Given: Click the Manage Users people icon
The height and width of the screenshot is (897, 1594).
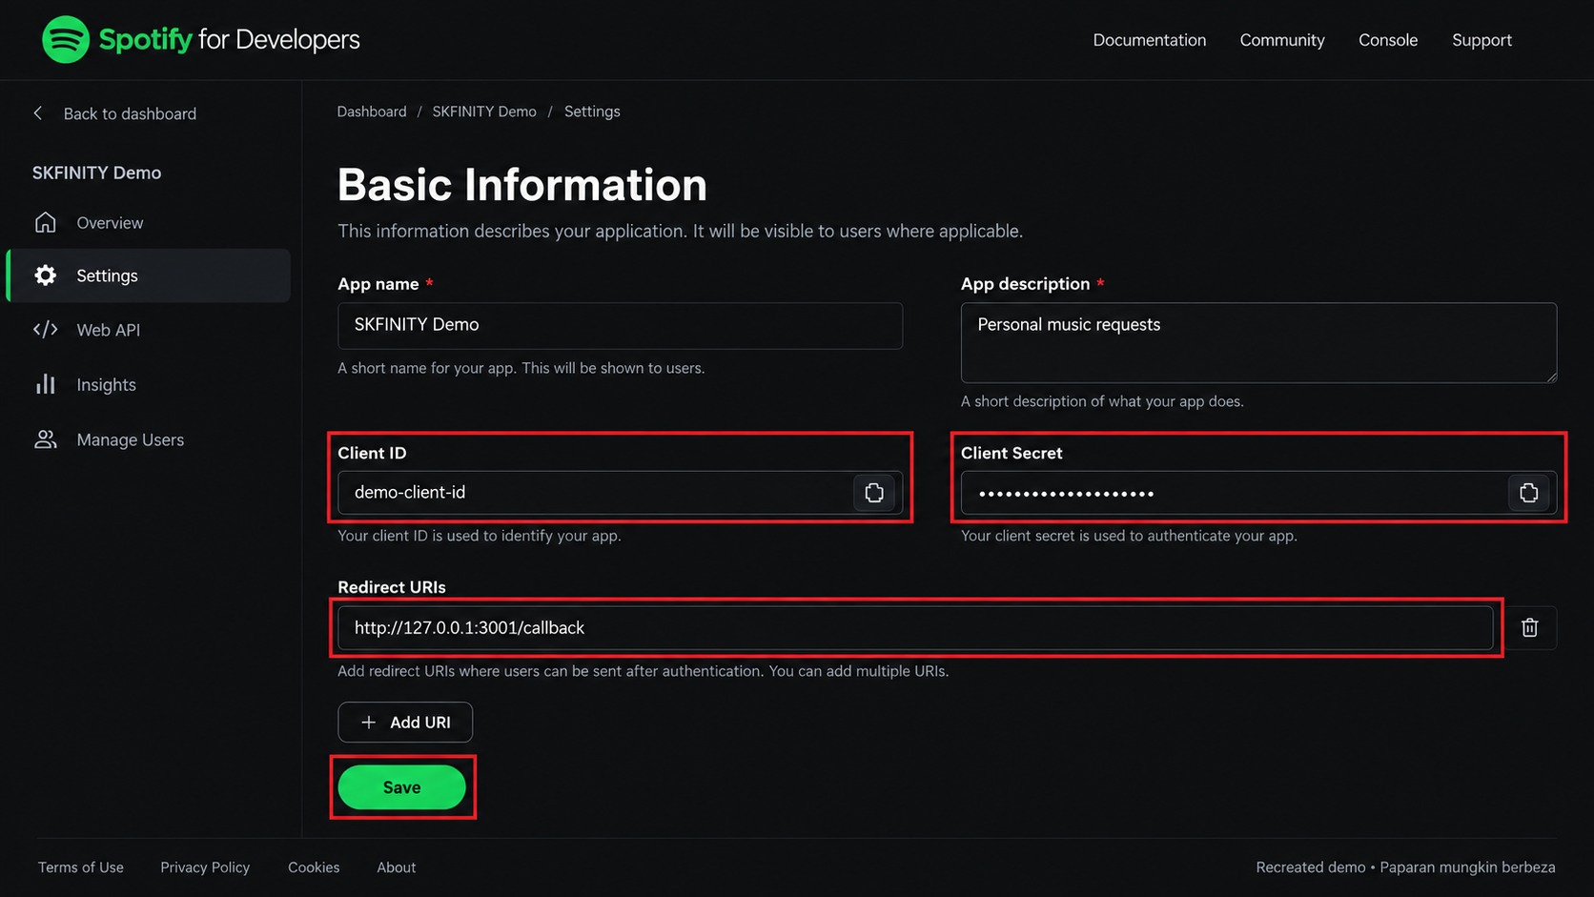Looking at the screenshot, I should coord(46,439).
